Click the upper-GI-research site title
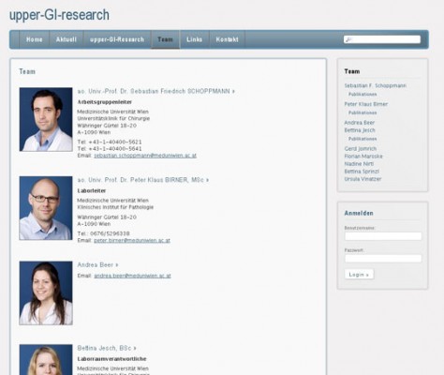This screenshot has width=444, height=375. point(59,15)
